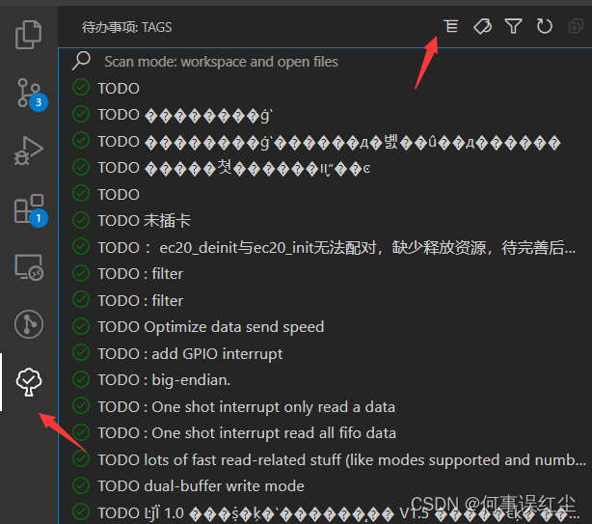Viewport: 592px width, 524px height.
Task: Open TODO lots of fast read-related stuff
Action: point(325,459)
